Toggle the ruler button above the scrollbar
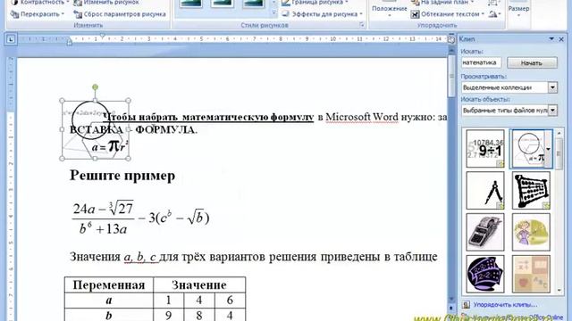572x321 pixels. (x=451, y=39)
